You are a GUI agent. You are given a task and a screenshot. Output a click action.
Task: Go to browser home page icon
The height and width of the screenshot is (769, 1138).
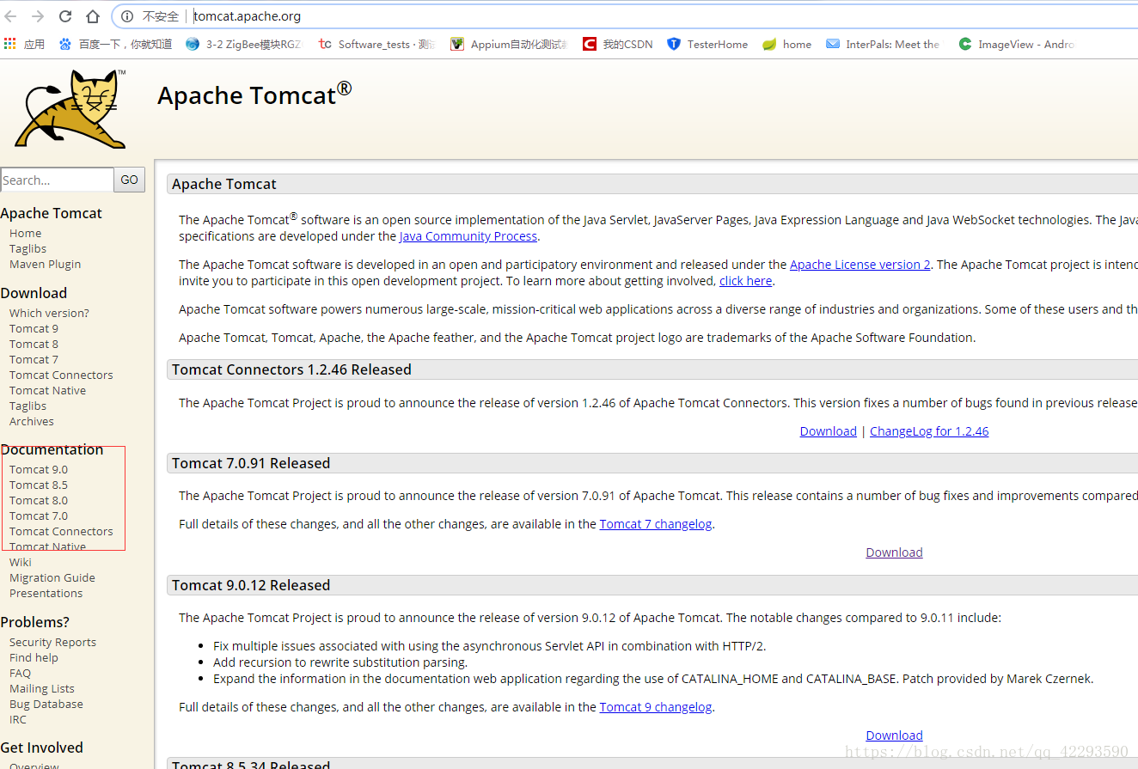click(x=93, y=16)
